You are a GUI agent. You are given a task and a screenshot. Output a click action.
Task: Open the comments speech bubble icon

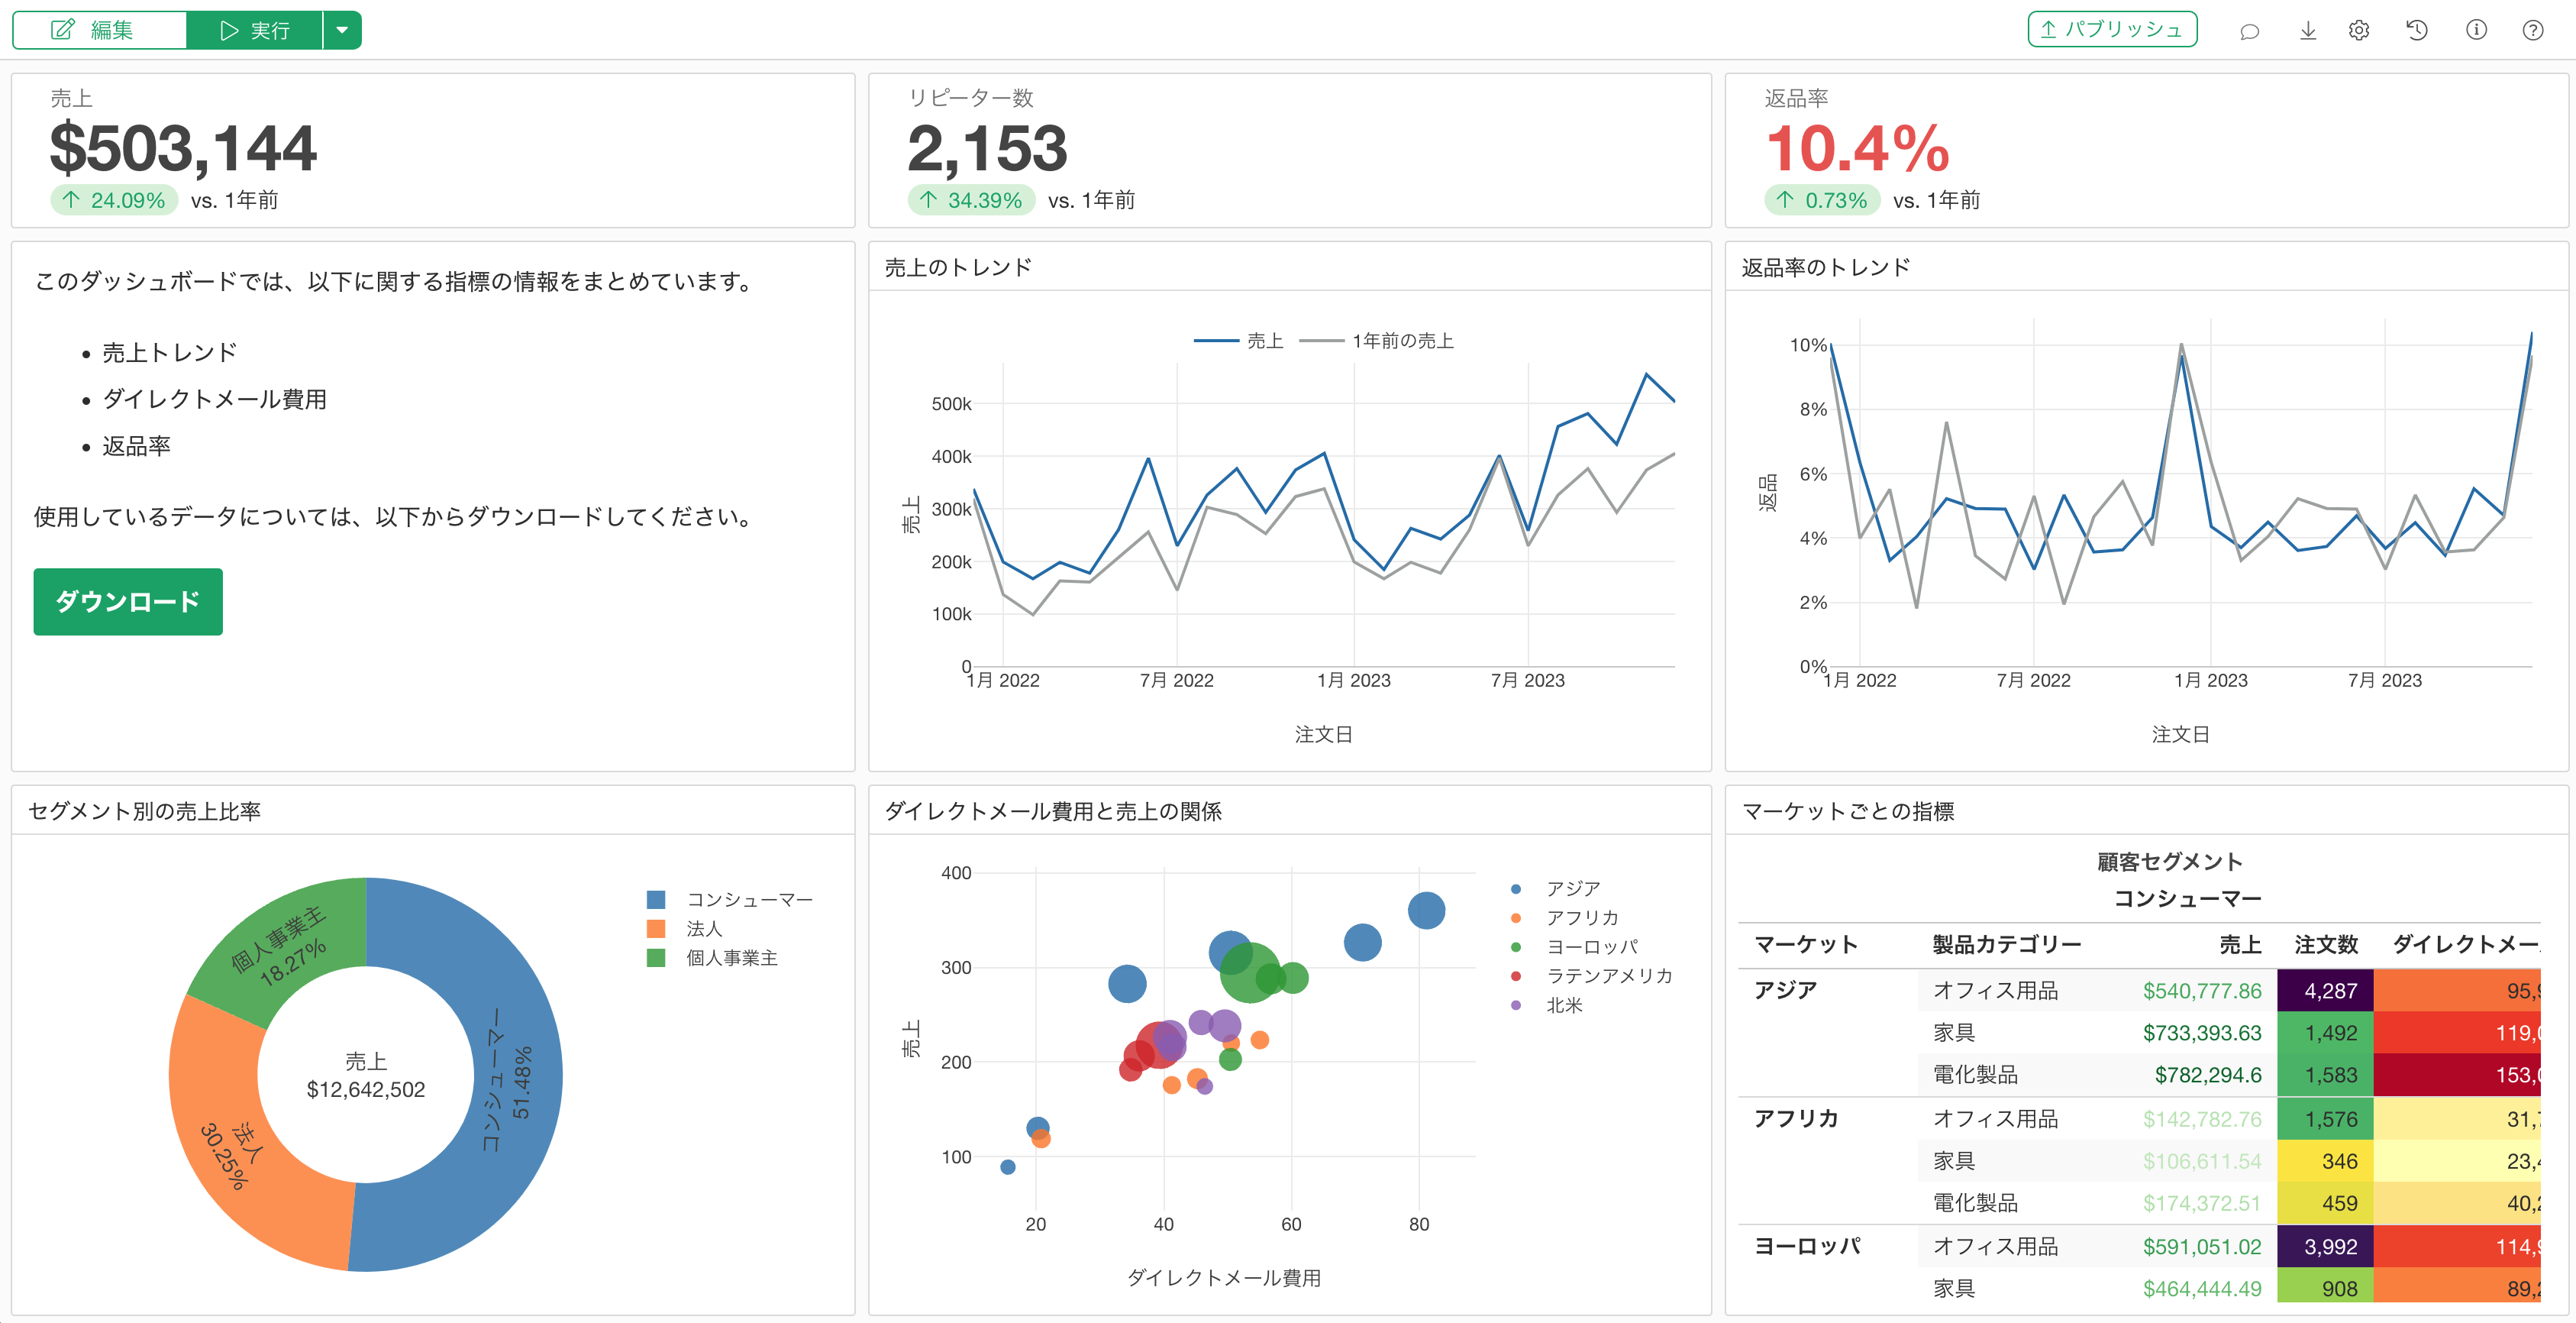pyautogui.click(x=2250, y=31)
